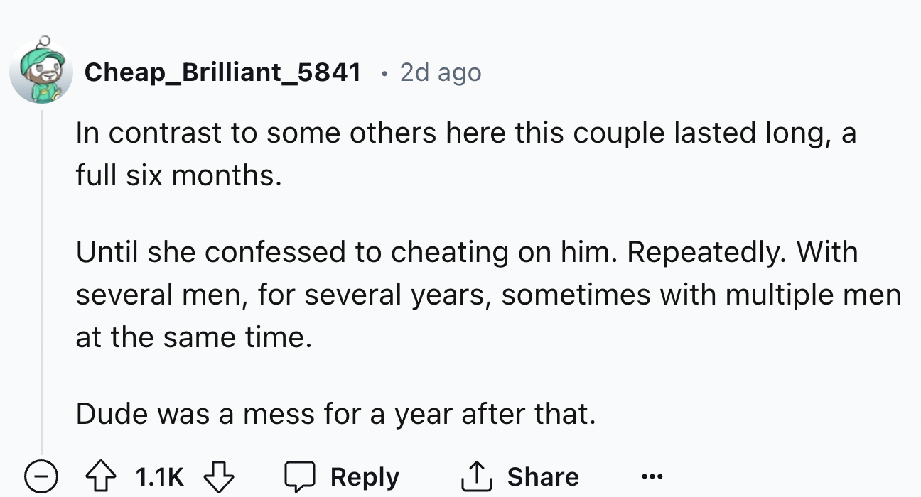The width and height of the screenshot is (921, 497).
Task: Click Cheap_Brilliant_5841's profile avatar
Action: (42, 71)
